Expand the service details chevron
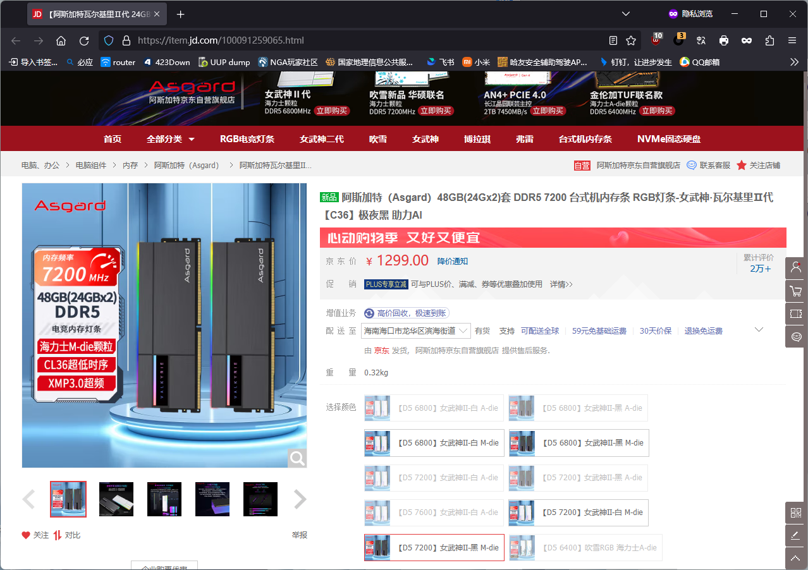Screen dimensions: 808x570 pos(759,330)
